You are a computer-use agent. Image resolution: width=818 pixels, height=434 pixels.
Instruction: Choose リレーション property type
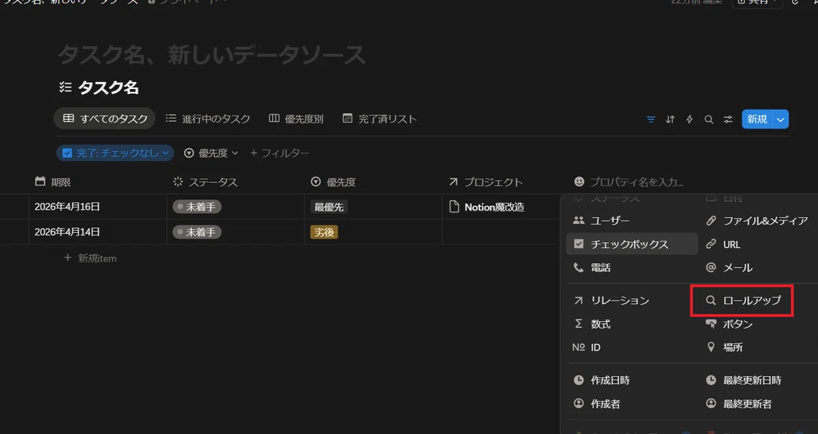632,300
